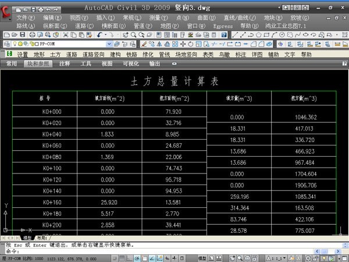This screenshot has width=349, height=262.
Task: Open the 场地竖向 dropdown menu
Action: (x=186, y=55)
